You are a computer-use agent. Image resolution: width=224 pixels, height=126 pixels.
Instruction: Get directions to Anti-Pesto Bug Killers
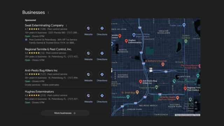[102, 75]
